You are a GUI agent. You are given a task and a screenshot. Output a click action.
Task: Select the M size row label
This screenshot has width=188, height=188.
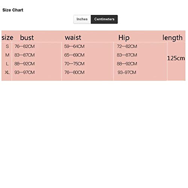coord(7,55)
